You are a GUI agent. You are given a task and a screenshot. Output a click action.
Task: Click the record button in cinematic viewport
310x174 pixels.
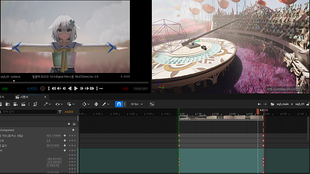(43, 88)
